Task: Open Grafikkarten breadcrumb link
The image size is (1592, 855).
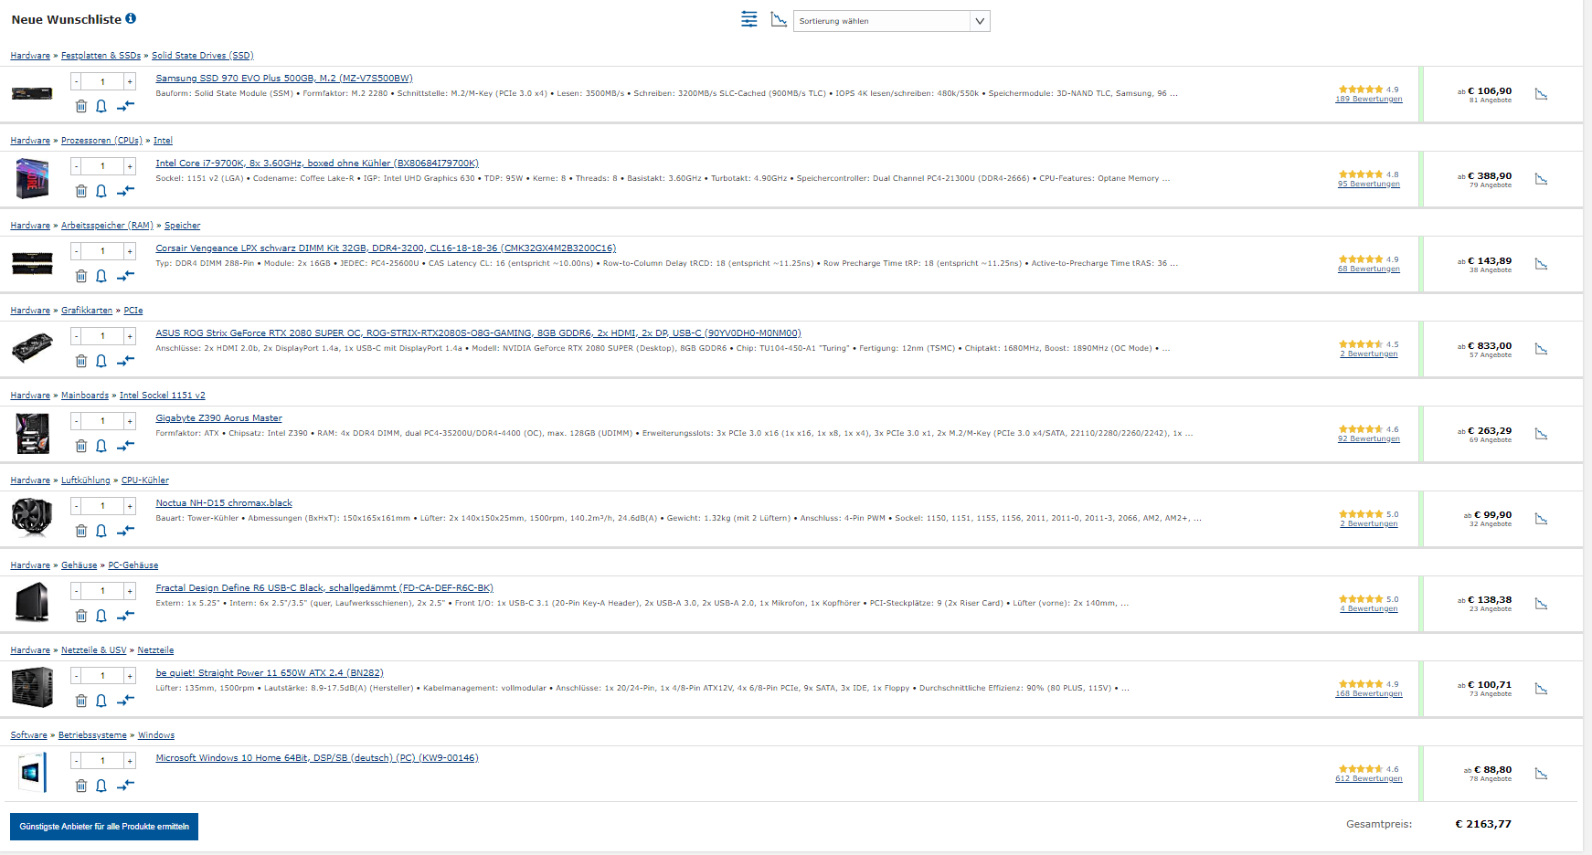Action: 87,311
